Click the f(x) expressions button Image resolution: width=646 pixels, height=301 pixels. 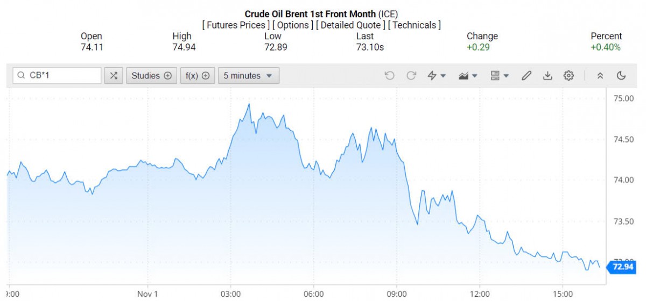(x=198, y=76)
